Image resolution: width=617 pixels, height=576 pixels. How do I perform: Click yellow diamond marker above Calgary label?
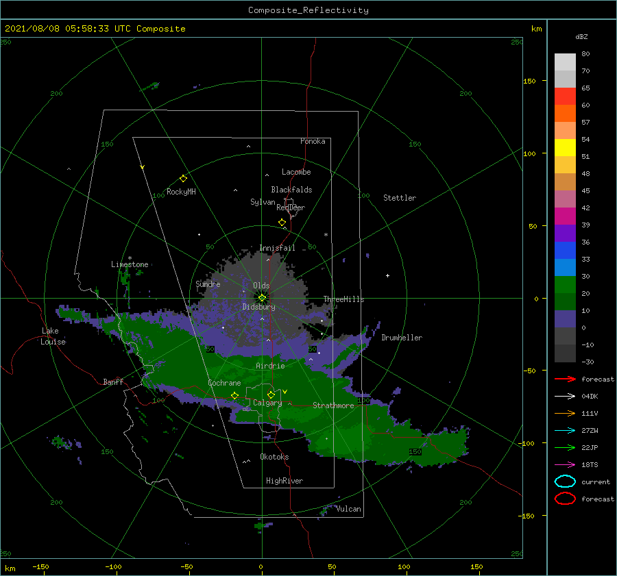(271, 395)
